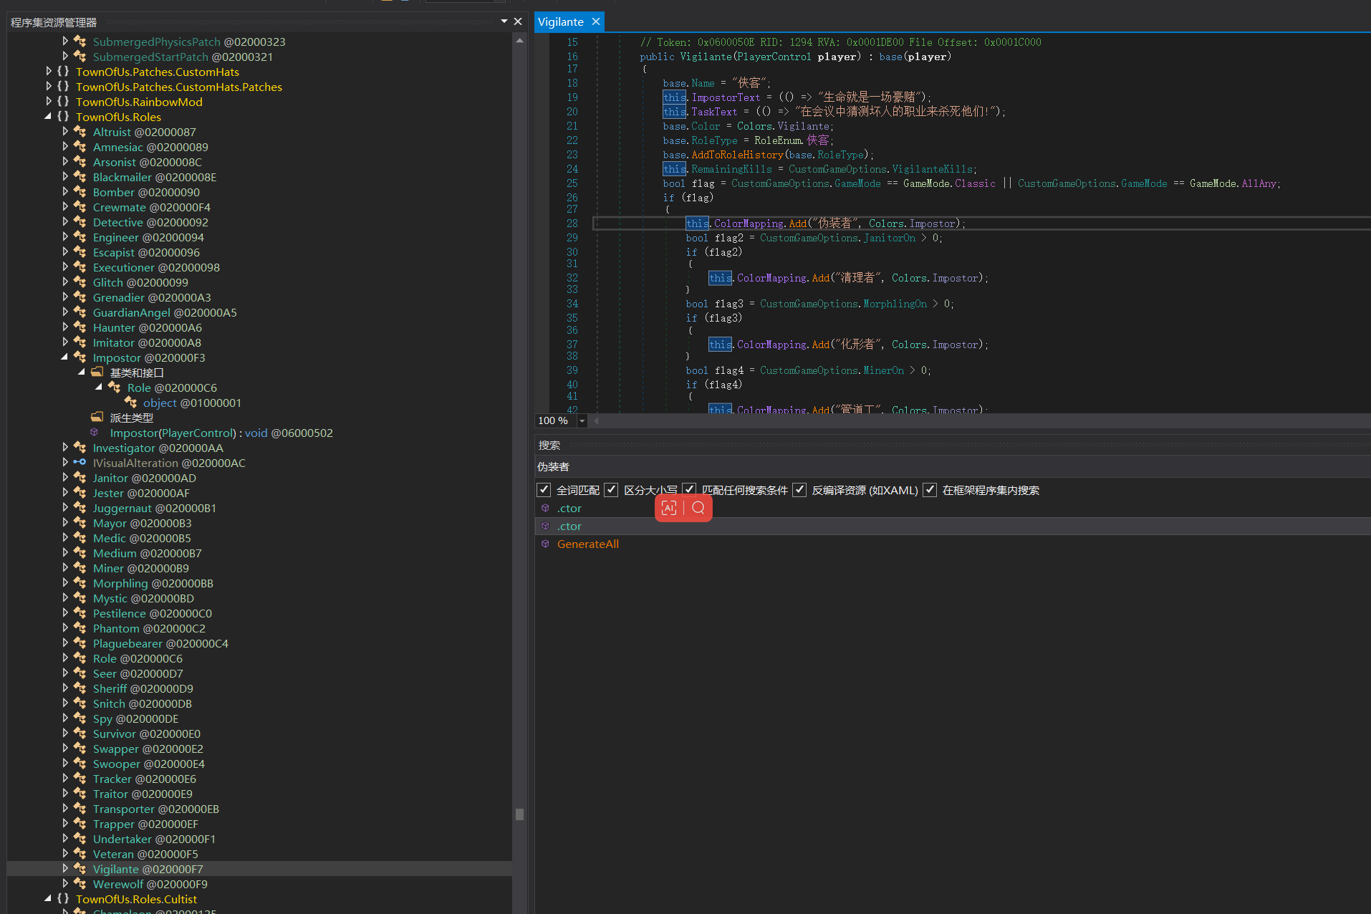
Task: Collapse the TownOfUs.Roles namespace node
Action: (x=48, y=117)
